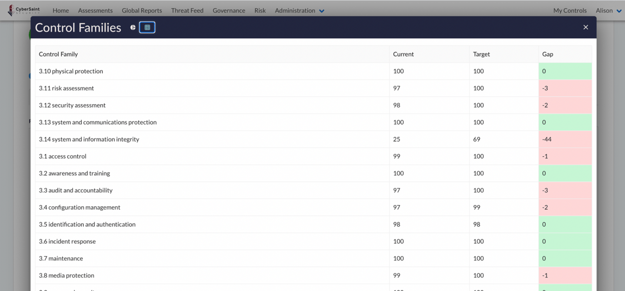This screenshot has height=291, width=625.
Task: Click the Current column header
Action: 403,54
